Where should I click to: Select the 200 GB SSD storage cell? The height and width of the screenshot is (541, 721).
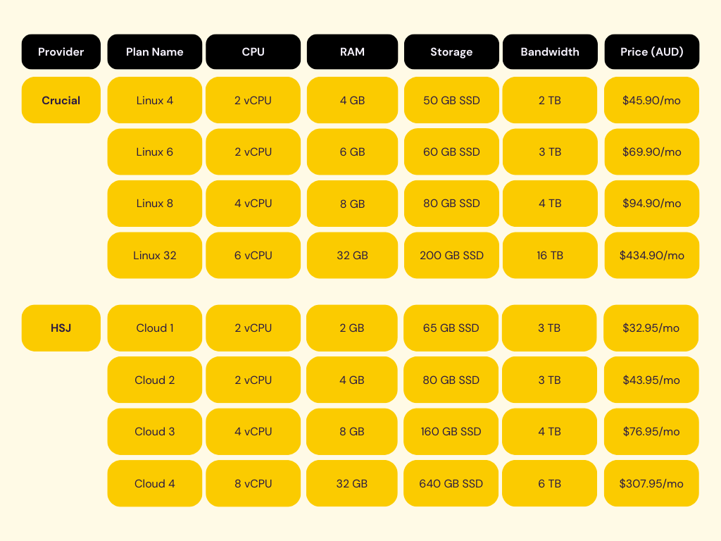tap(451, 255)
